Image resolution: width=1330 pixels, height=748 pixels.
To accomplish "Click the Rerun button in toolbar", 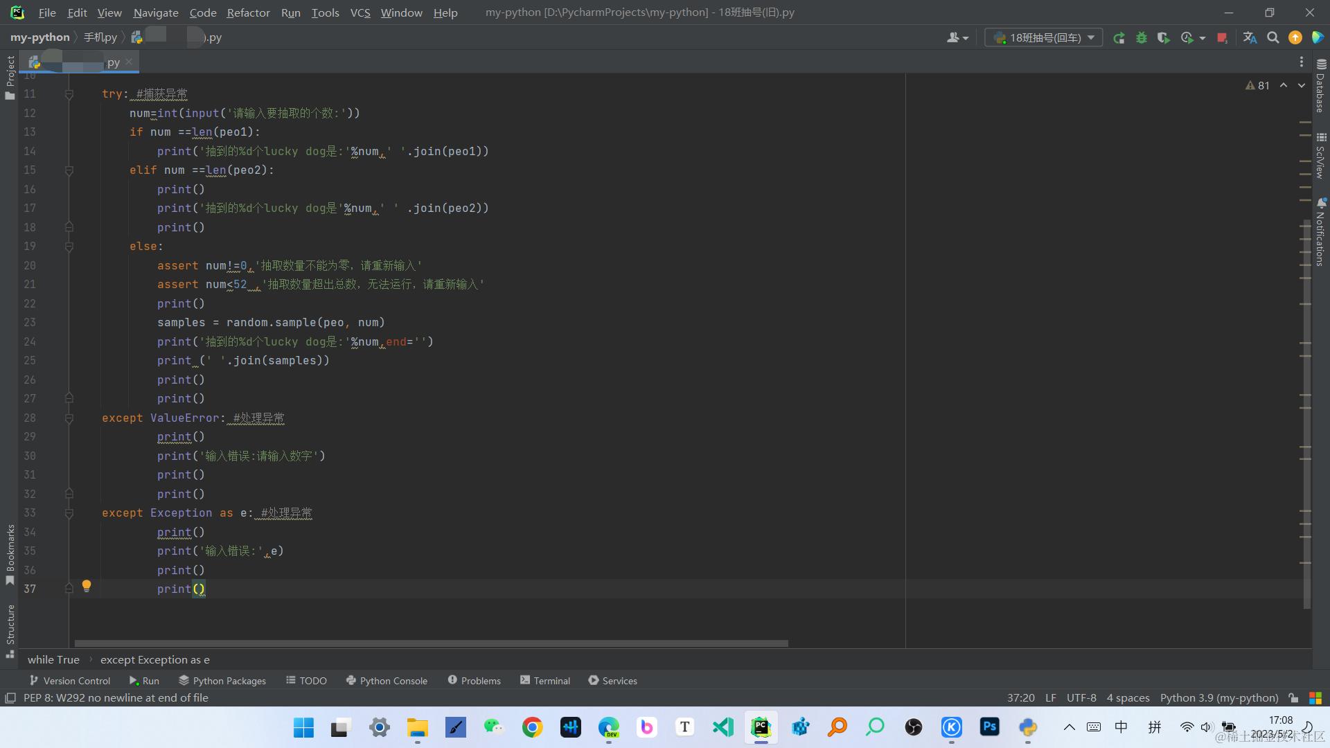I will 1119,38.
